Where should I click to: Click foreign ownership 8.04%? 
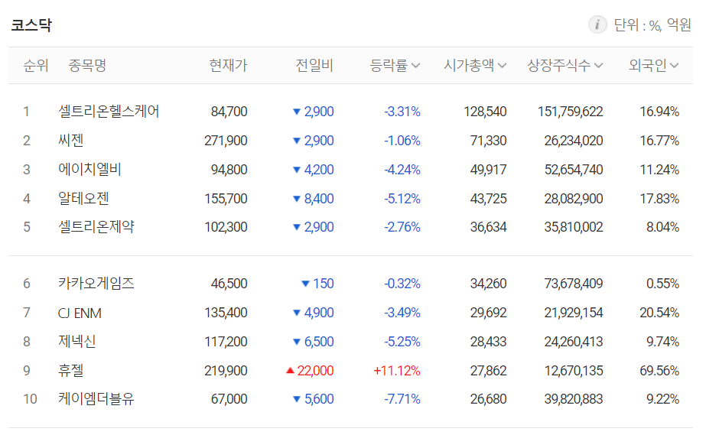[662, 227]
